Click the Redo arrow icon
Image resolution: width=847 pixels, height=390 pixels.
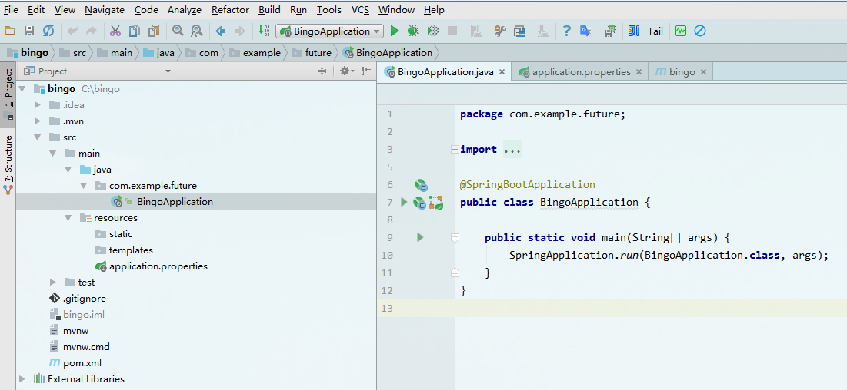point(92,31)
